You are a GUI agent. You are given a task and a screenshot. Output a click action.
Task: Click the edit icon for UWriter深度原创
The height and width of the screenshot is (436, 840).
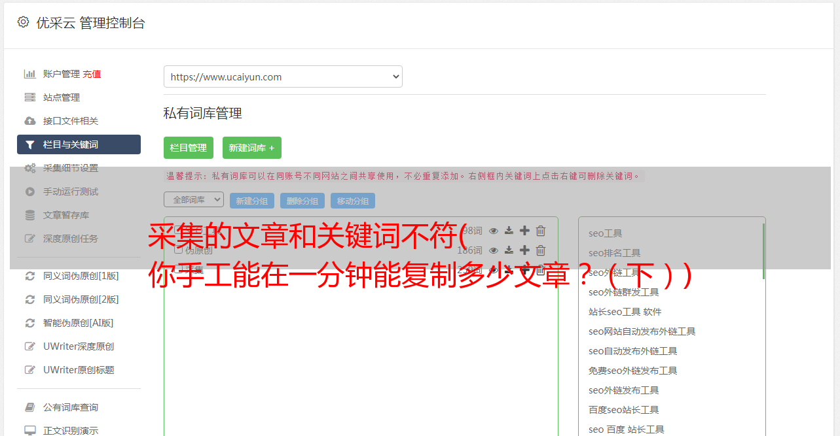click(x=30, y=346)
